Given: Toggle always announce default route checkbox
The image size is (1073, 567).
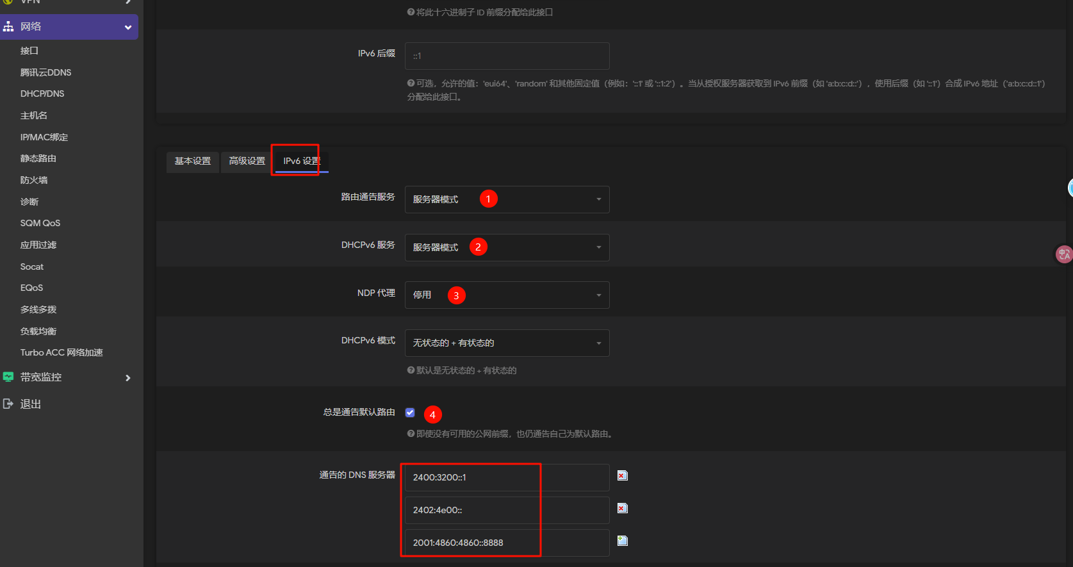Looking at the screenshot, I should (x=410, y=413).
